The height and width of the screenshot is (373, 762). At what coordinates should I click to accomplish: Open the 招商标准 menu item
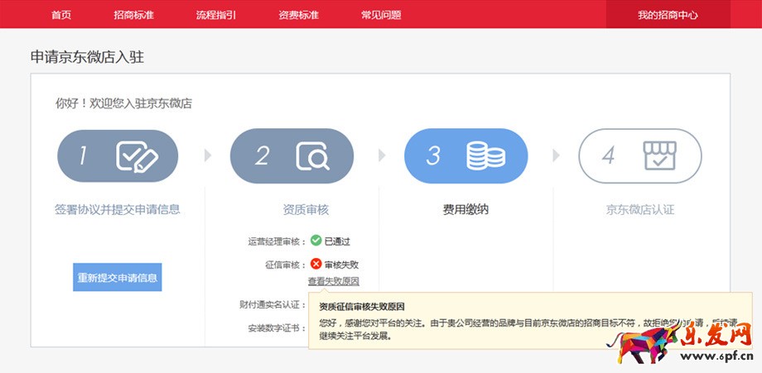[133, 15]
